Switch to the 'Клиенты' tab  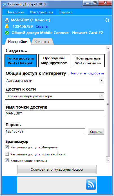42,42
